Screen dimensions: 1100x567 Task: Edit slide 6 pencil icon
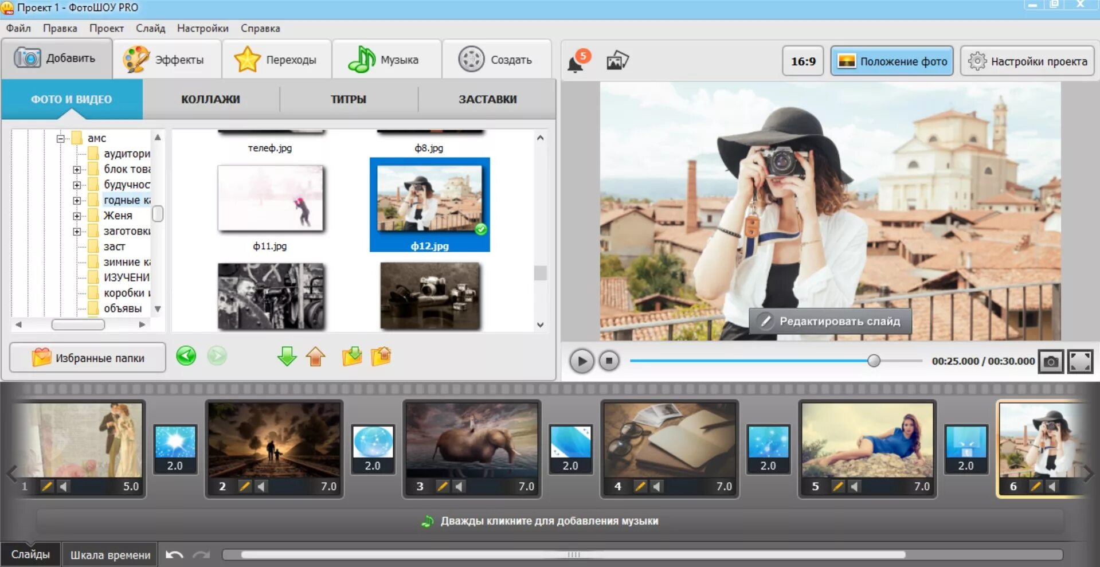pos(1036,487)
